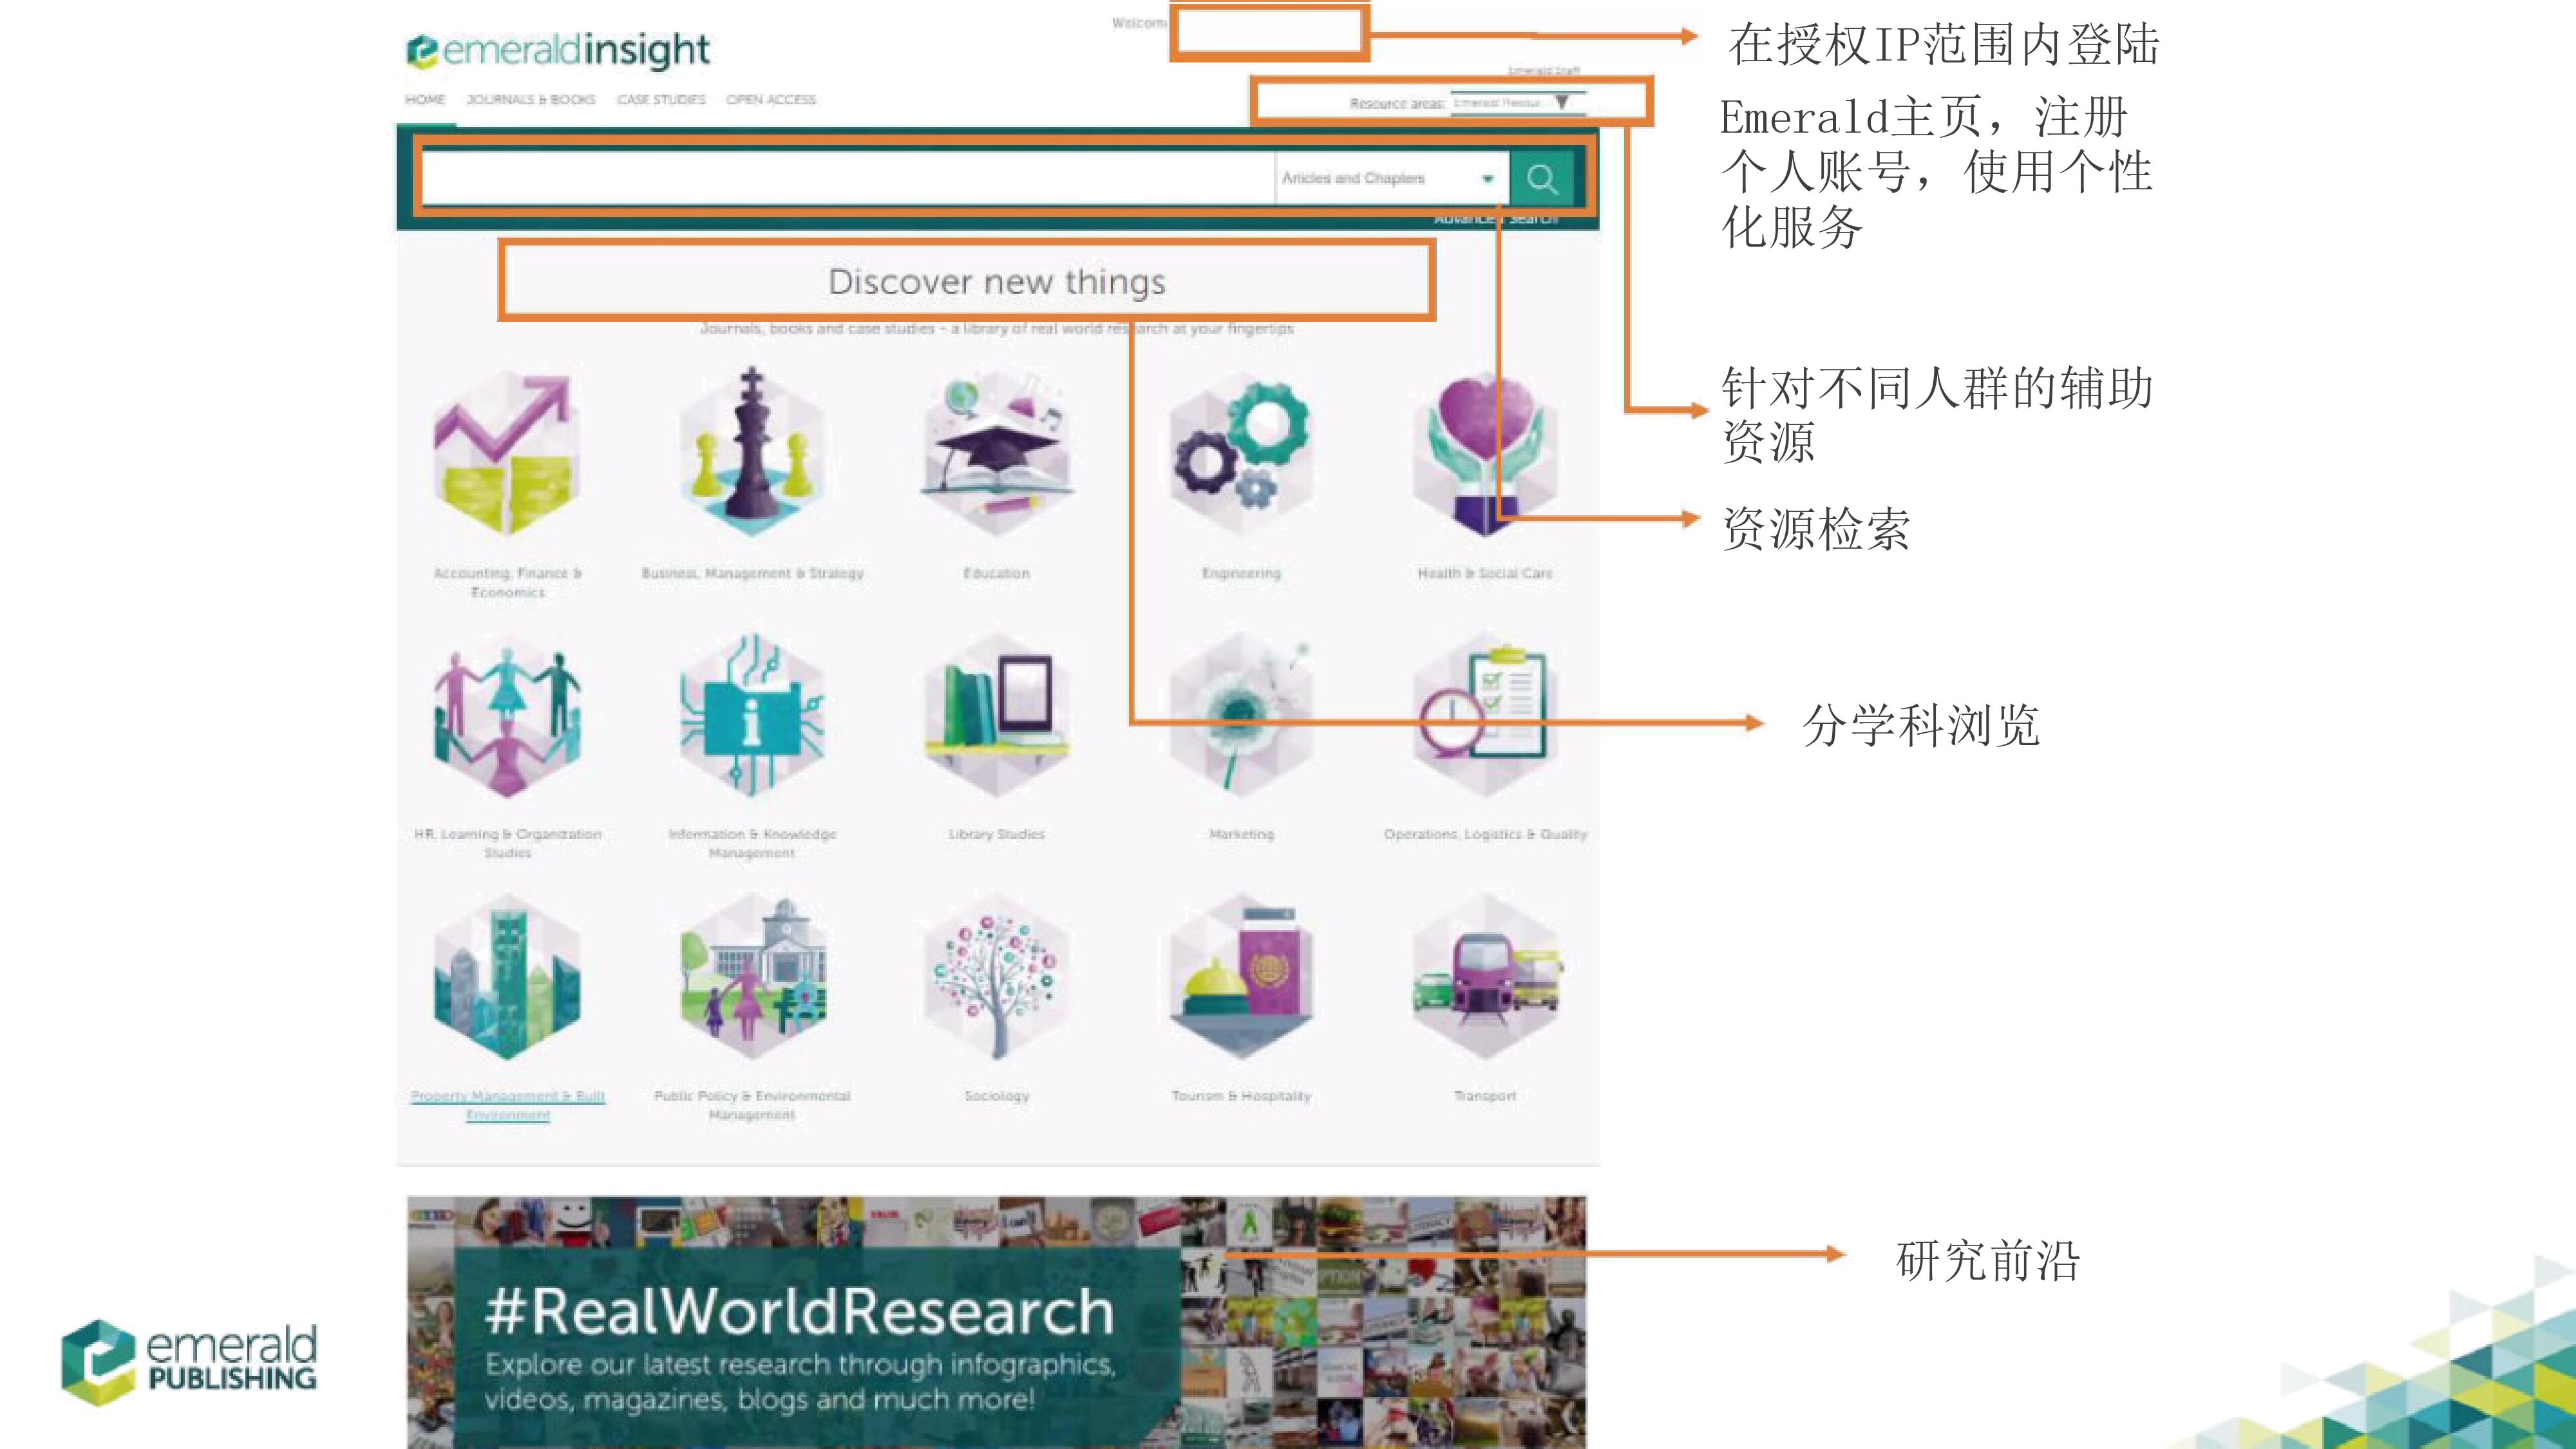
Task: Click the Health & Social Care heart icon
Action: coord(1485,453)
